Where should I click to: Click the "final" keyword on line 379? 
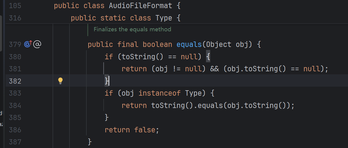(127, 45)
